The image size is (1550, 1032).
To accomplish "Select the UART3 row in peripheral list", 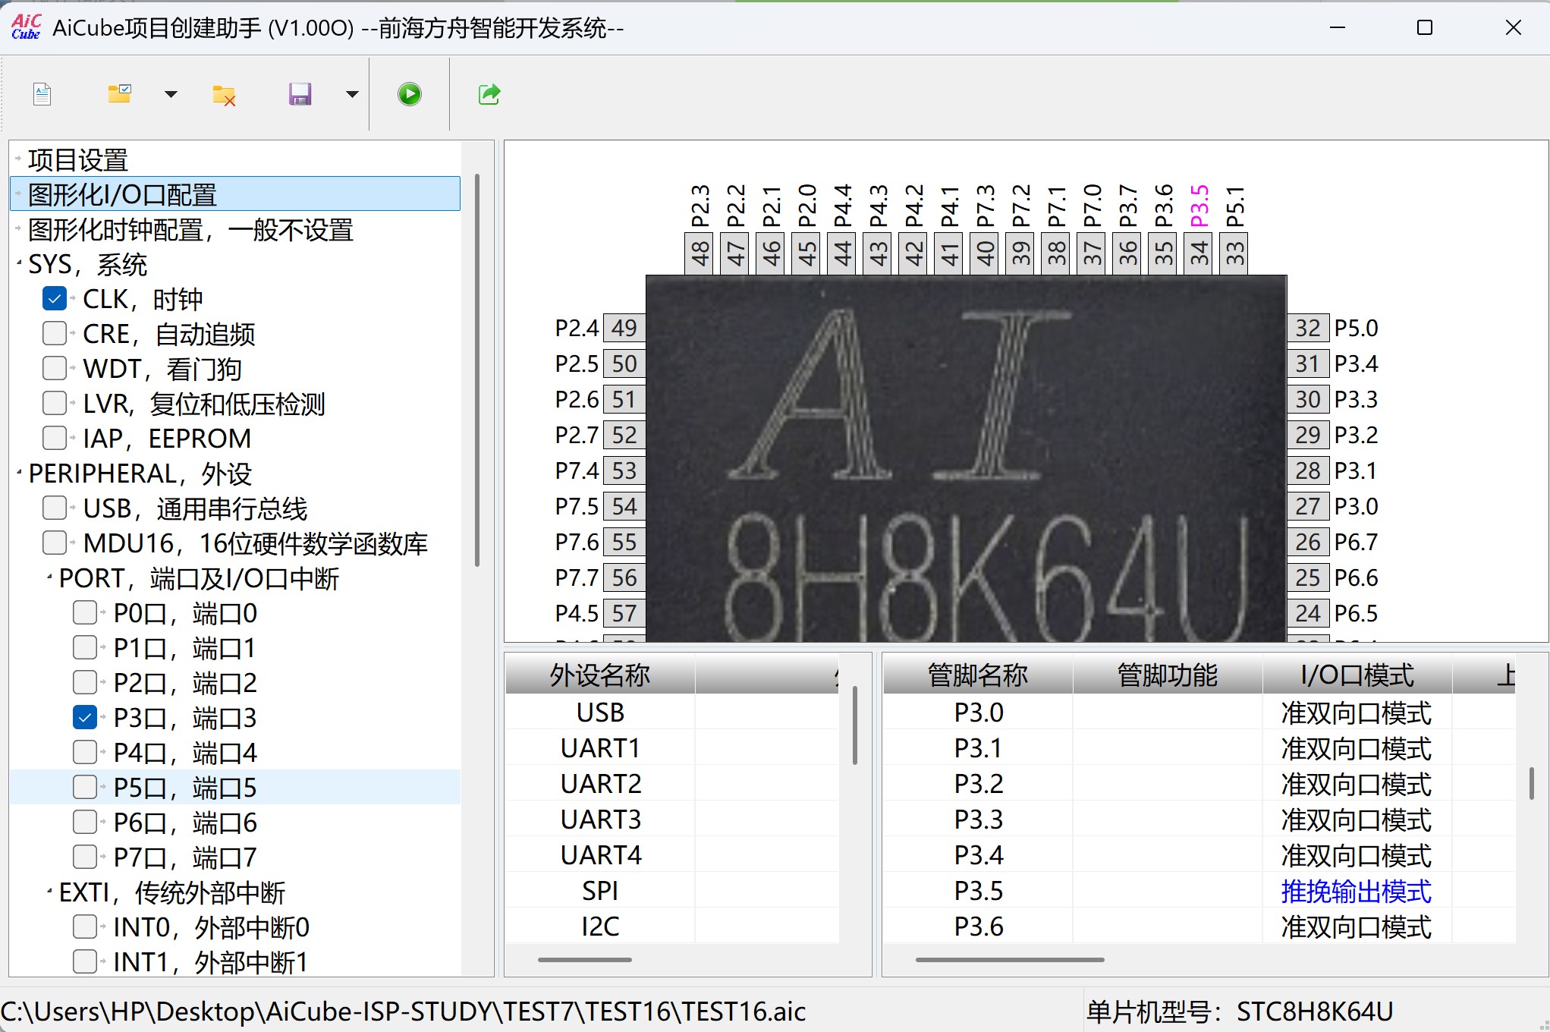I will click(x=672, y=820).
